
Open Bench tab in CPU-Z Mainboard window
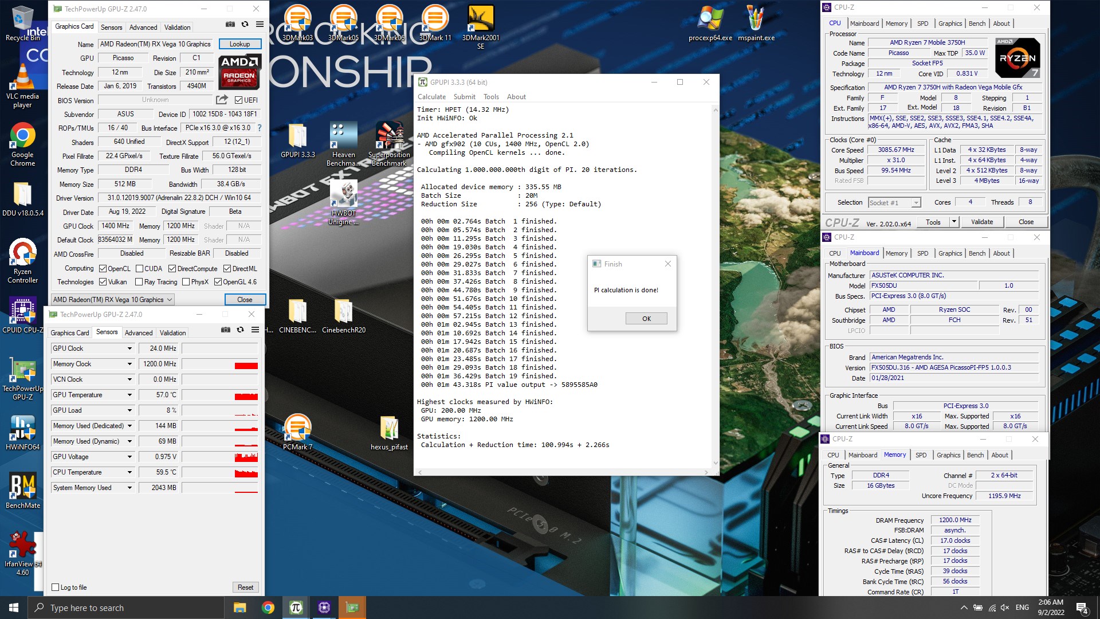tap(977, 253)
